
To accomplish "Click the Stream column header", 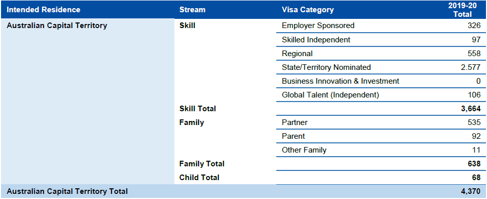I will click(x=192, y=10).
